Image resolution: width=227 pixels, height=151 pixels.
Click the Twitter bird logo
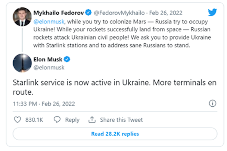click(x=213, y=12)
